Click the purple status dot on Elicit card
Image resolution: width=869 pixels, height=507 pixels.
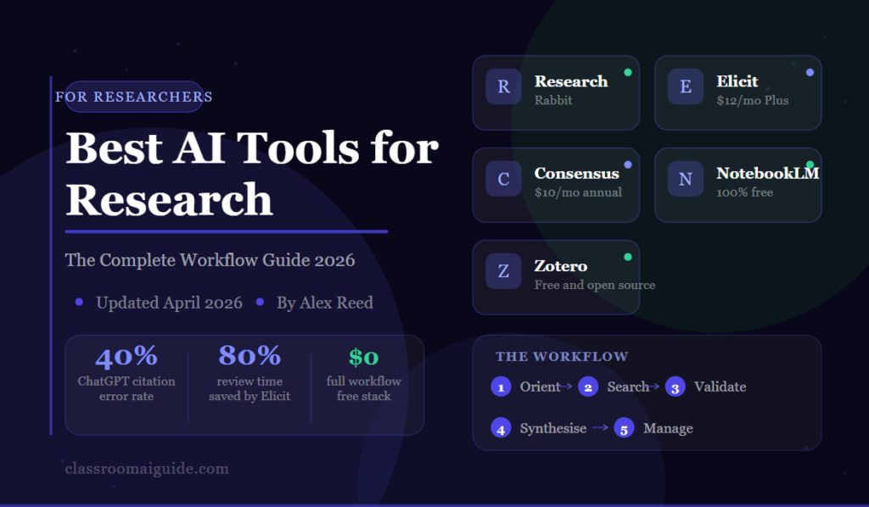pyautogui.click(x=810, y=73)
